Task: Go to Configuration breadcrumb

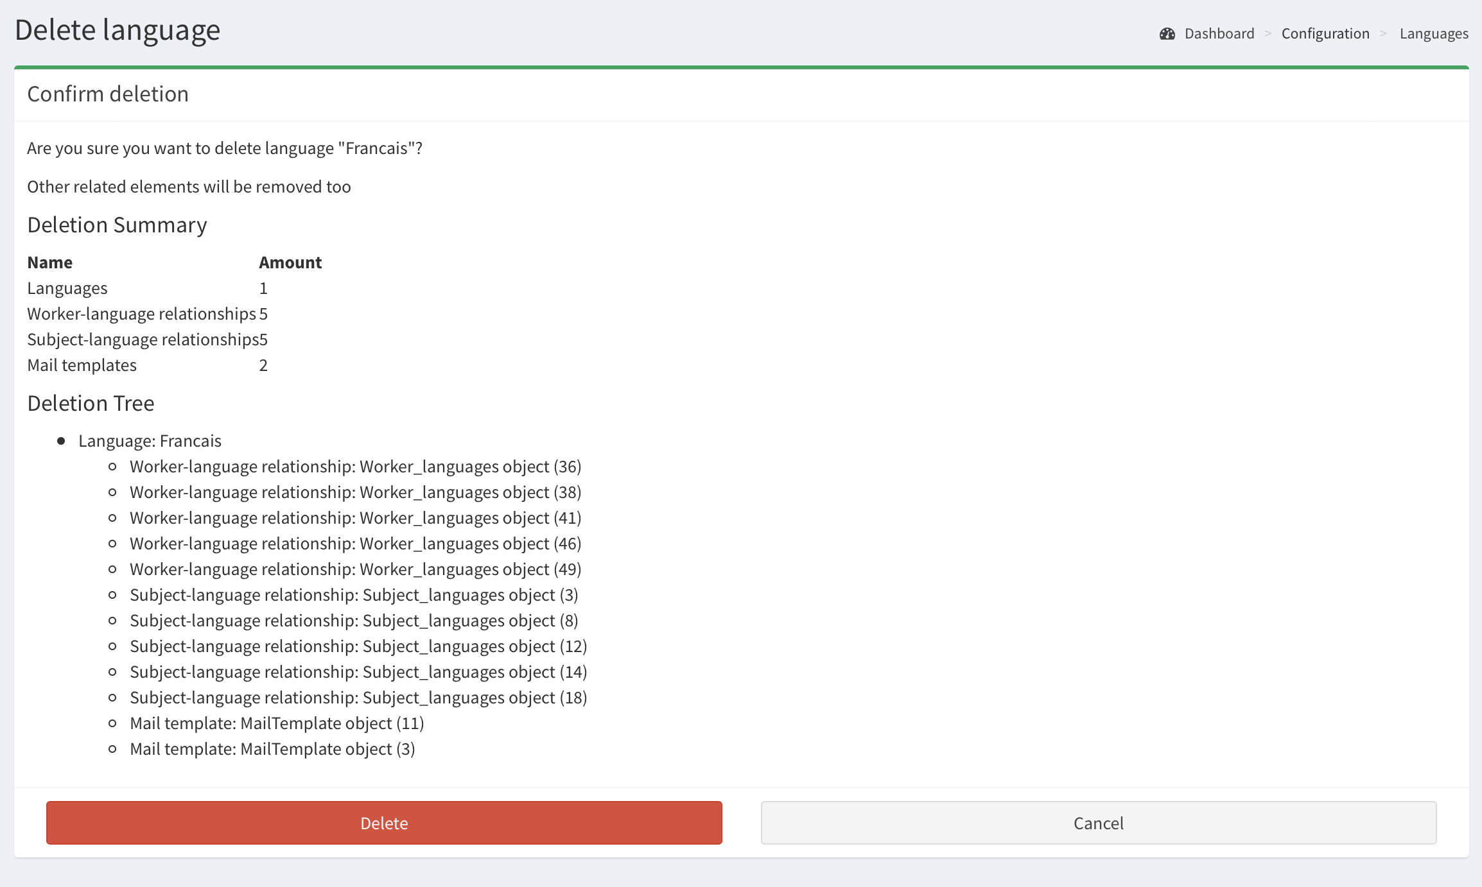Action: point(1325,34)
